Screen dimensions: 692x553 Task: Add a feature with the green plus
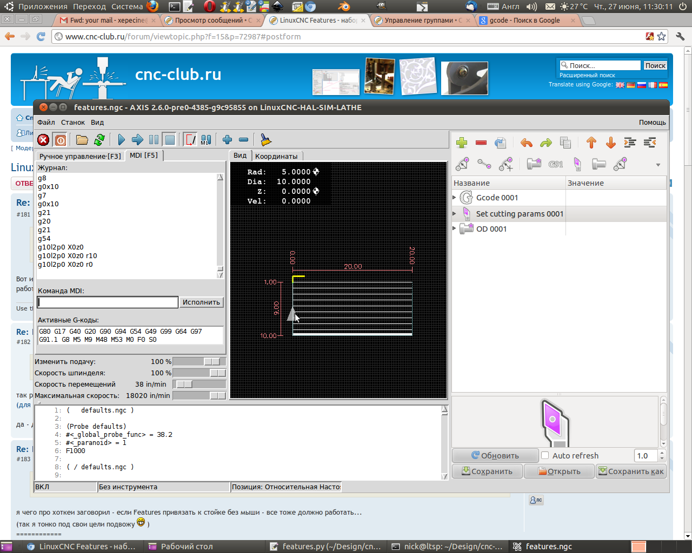click(x=462, y=143)
